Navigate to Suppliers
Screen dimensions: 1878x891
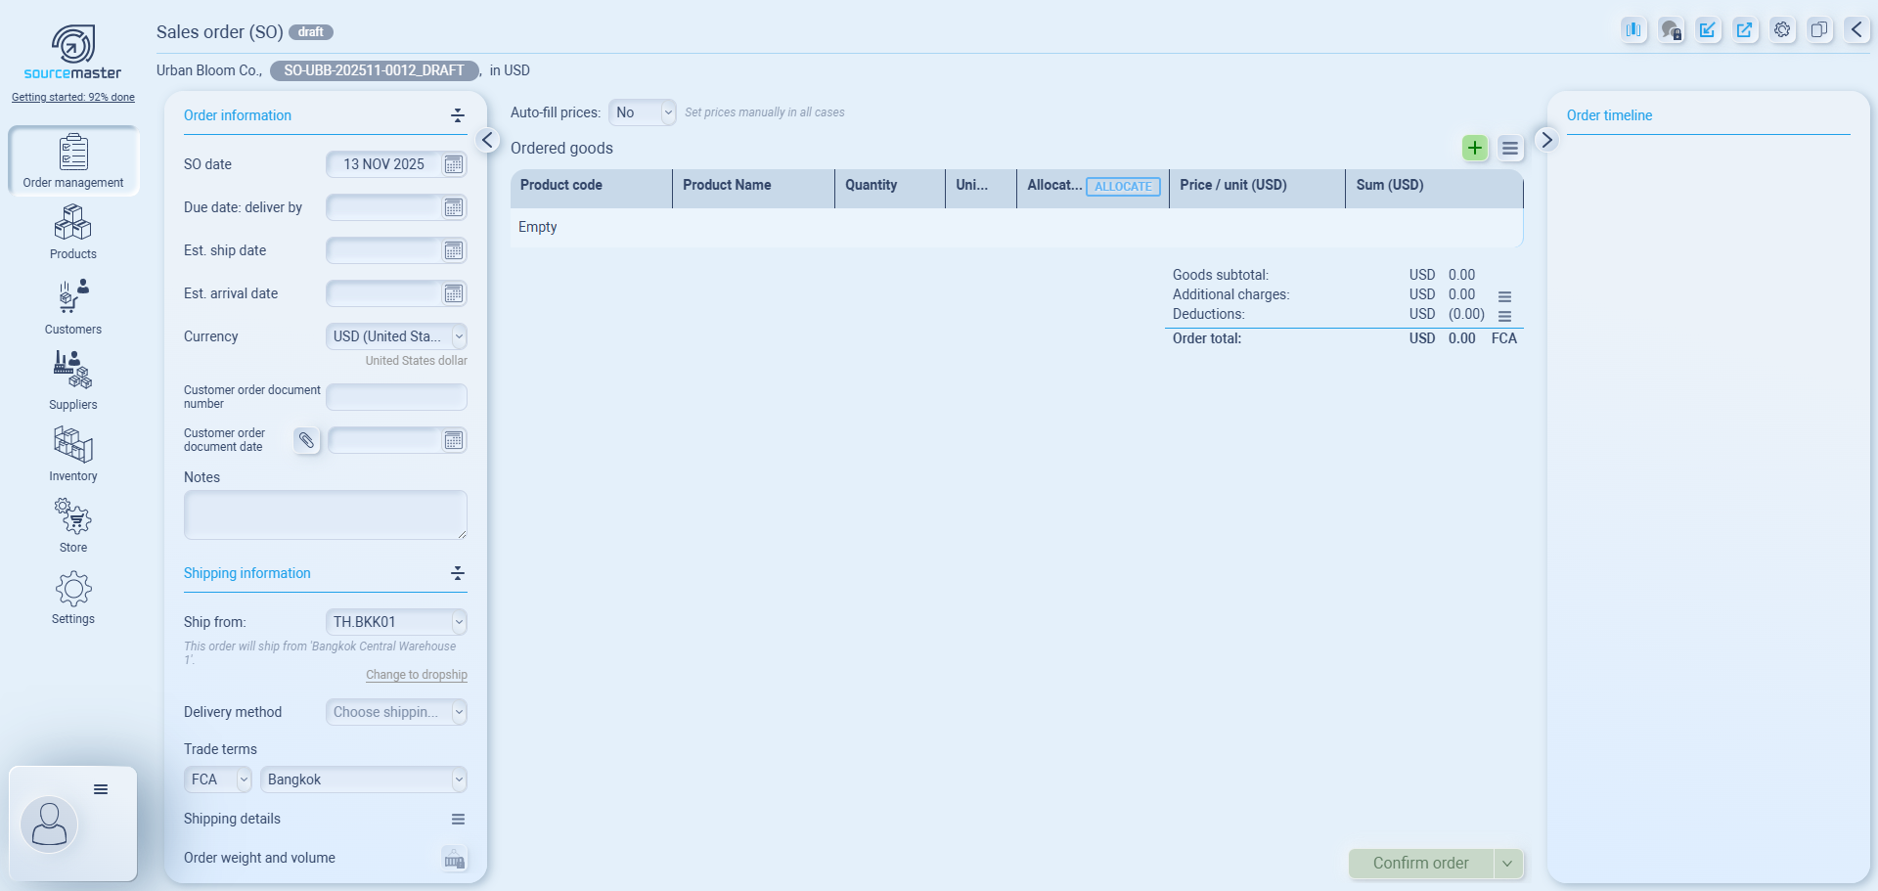pos(73,381)
